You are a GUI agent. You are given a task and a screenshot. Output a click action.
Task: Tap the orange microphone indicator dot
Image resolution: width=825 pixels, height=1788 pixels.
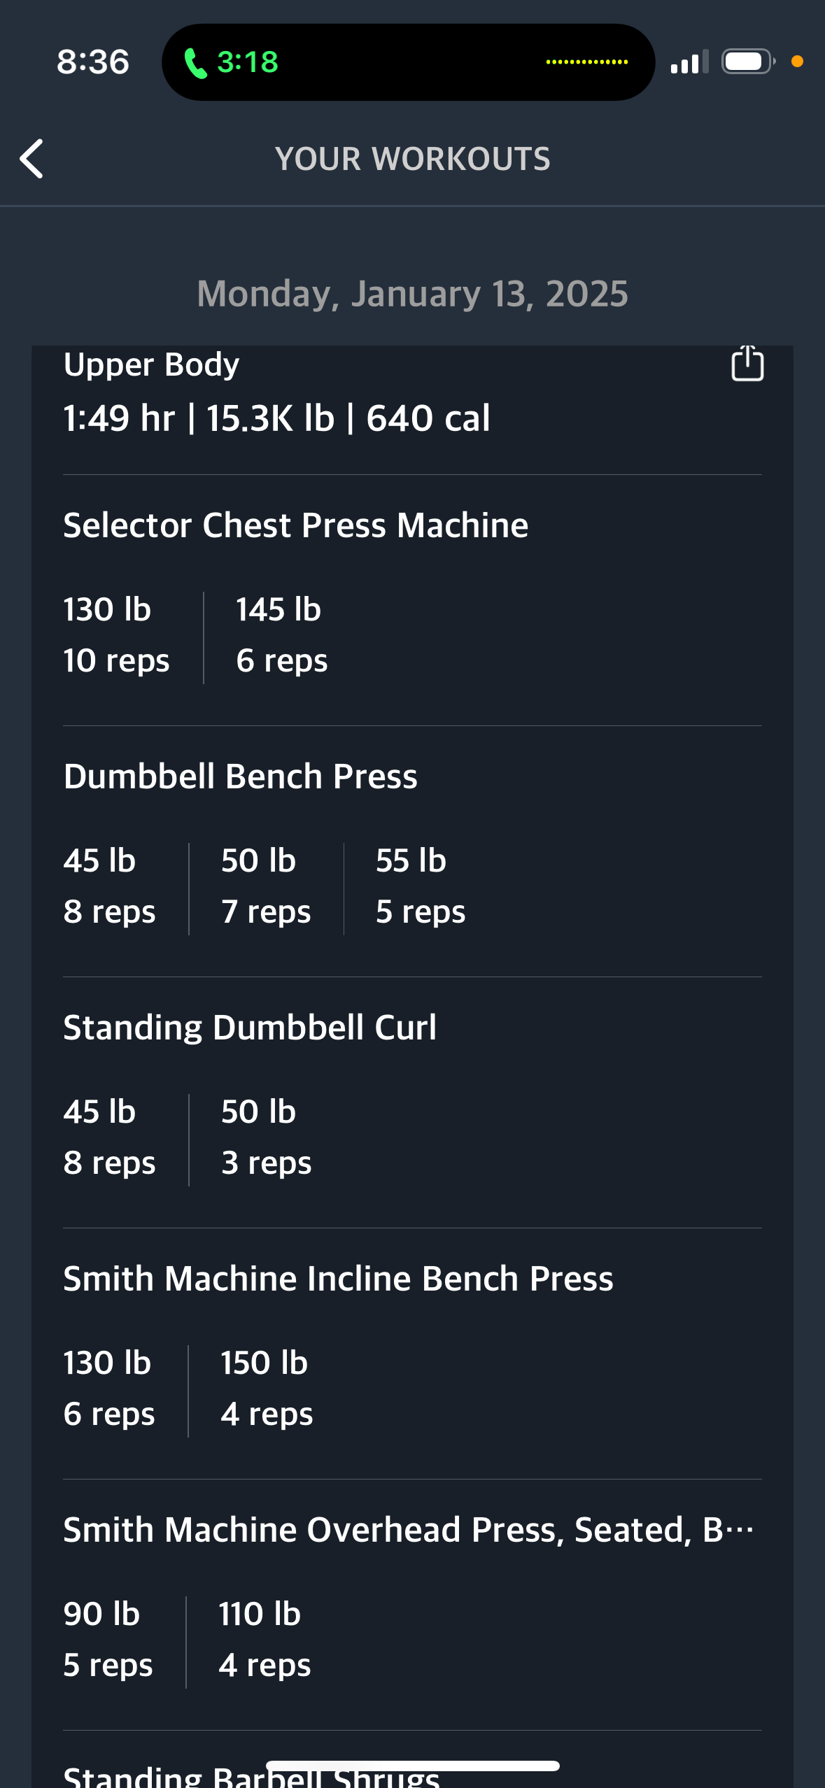[797, 62]
